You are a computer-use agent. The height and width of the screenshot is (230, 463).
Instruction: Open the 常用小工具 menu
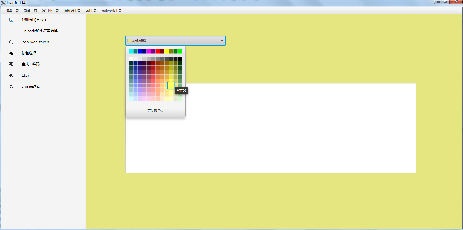point(51,11)
